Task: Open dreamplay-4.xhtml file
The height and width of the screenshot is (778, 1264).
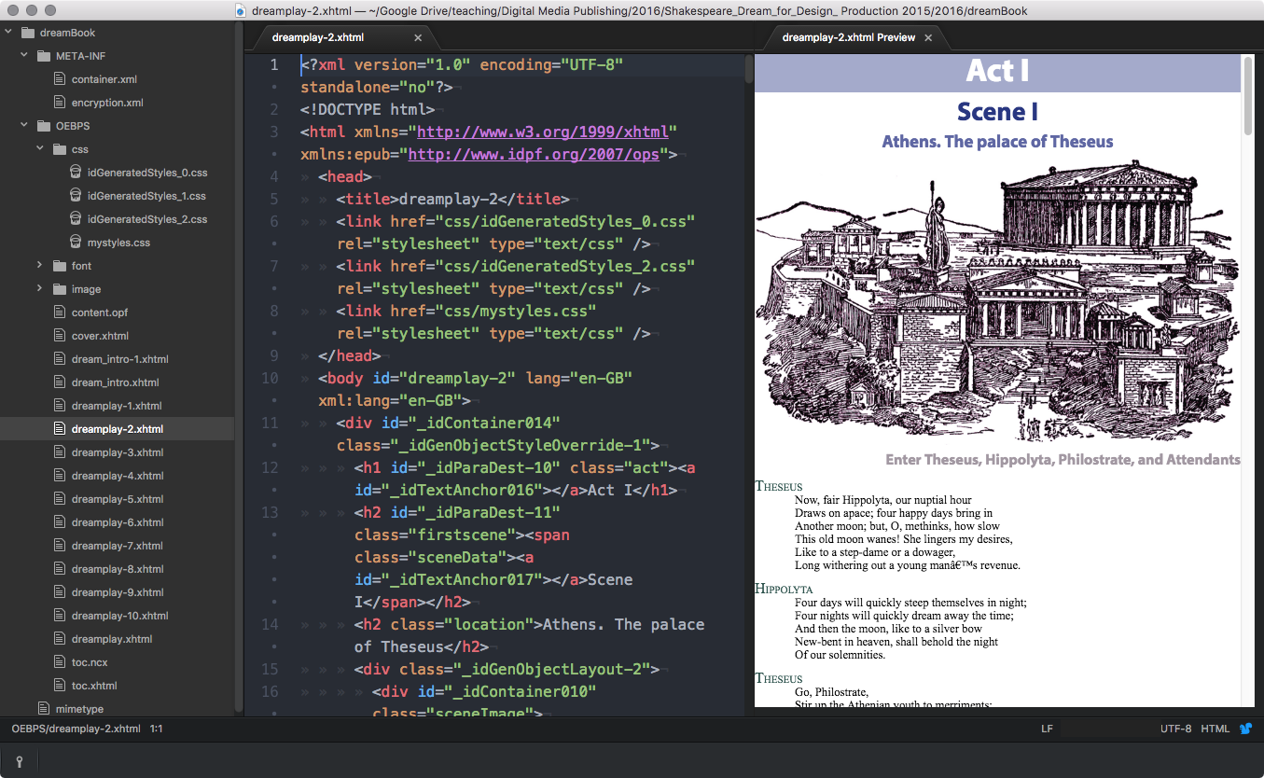Action: 118,476
